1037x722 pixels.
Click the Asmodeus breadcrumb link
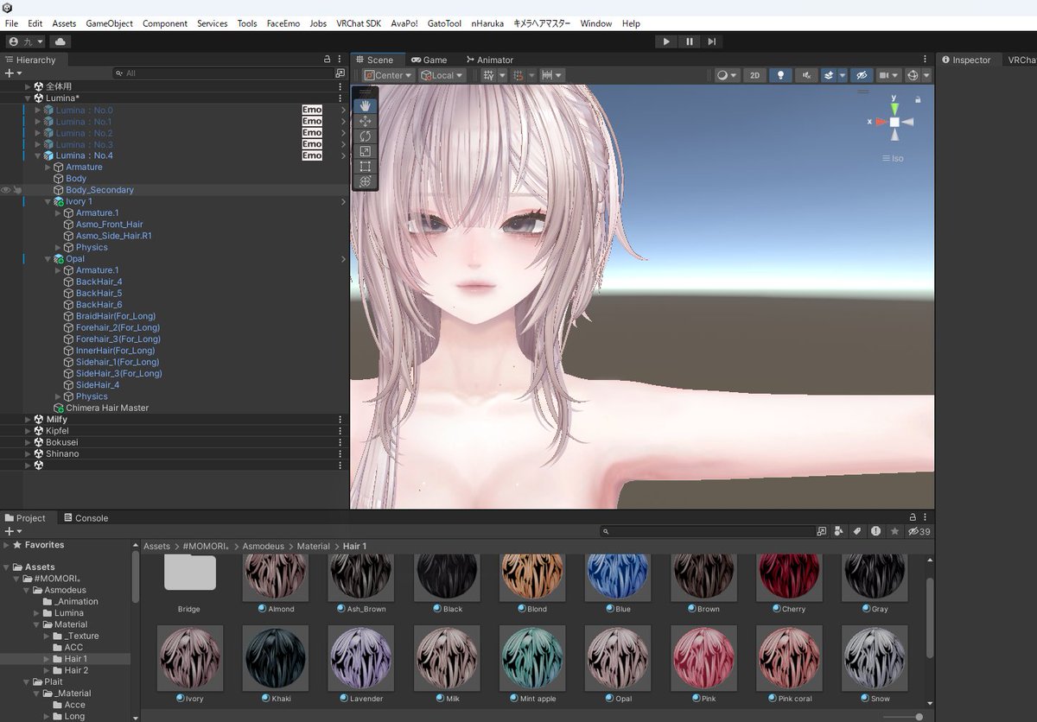pyautogui.click(x=264, y=546)
